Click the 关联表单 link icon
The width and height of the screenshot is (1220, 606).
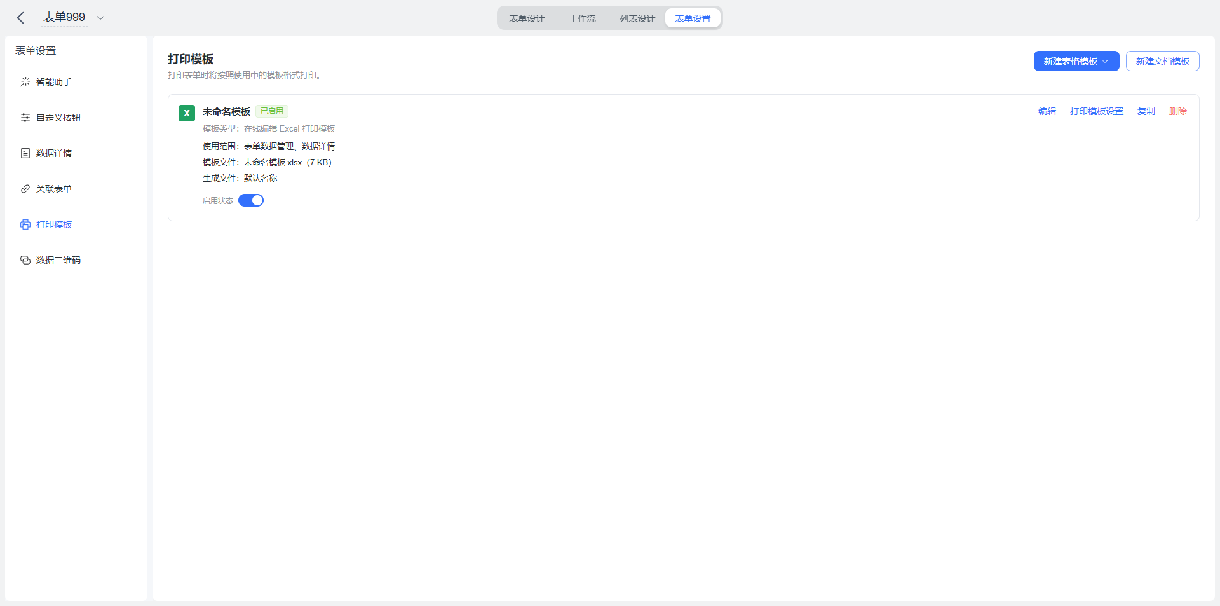point(25,189)
